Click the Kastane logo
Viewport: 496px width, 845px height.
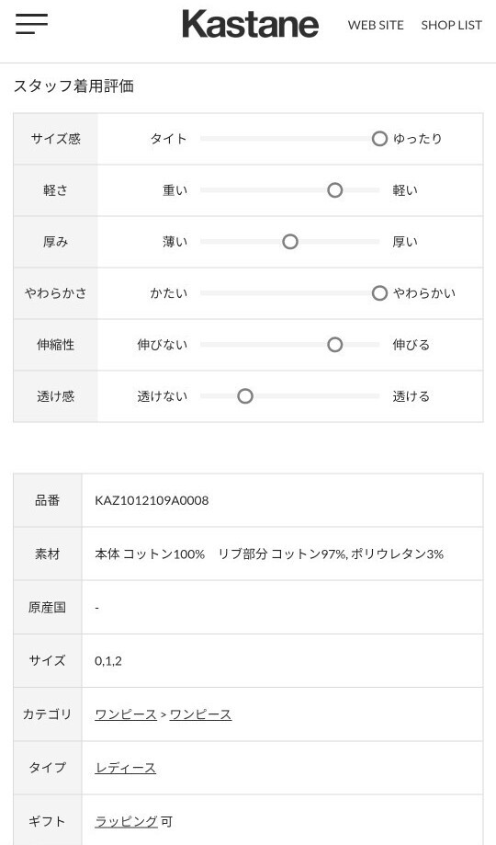tap(251, 24)
